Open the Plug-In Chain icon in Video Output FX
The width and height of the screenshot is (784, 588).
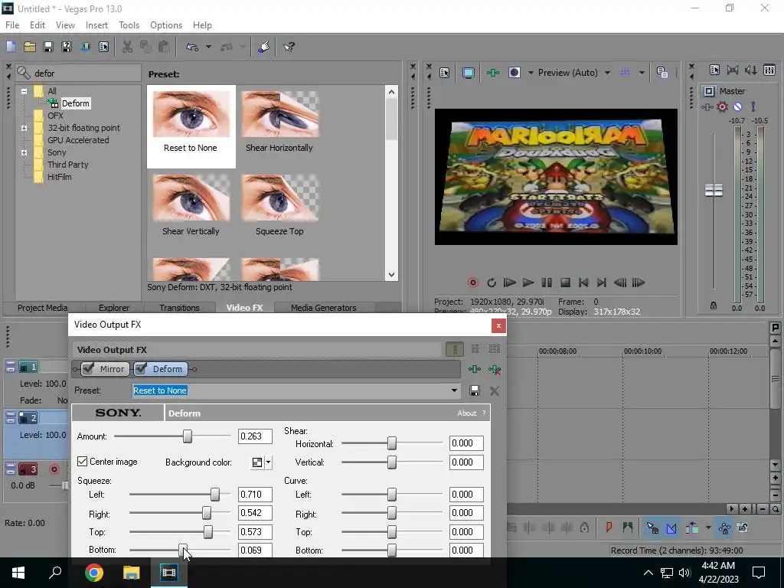pos(474,369)
